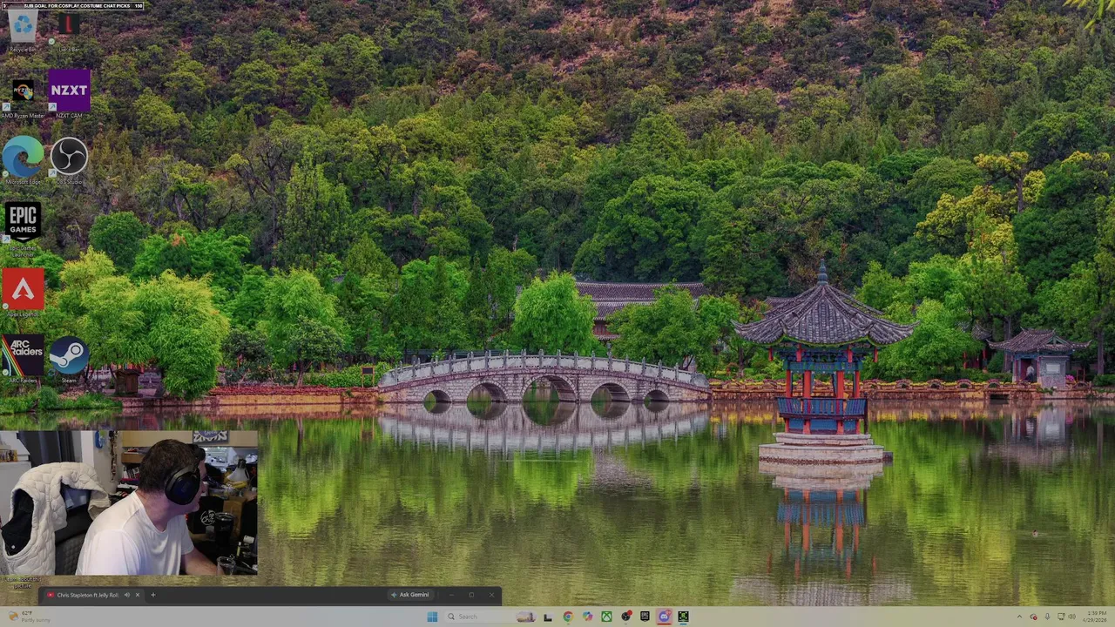Select the Apex Legends desktop icon
Image resolution: width=1115 pixels, height=627 pixels.
(x=23, y=293)
